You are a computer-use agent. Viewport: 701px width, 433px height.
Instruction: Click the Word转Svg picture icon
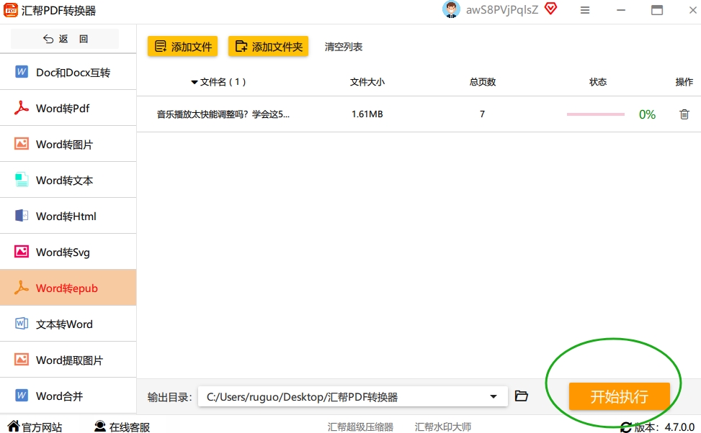click(22, 252)
